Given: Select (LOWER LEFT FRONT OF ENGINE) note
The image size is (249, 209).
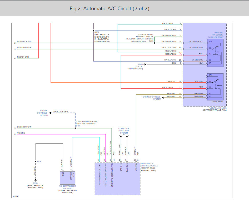Looking at the screenshot, I should click(67, 192).
